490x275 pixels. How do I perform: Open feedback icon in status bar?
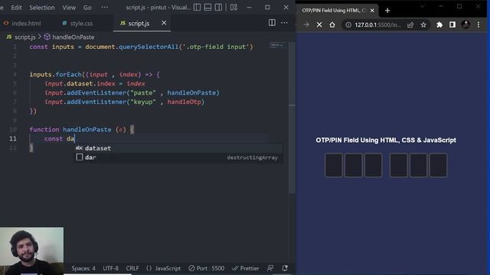(x=270, y=268)
